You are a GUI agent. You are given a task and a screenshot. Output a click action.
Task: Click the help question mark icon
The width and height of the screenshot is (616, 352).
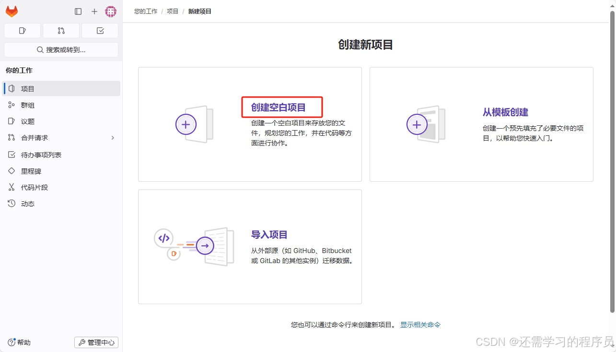tap(12, 342)
